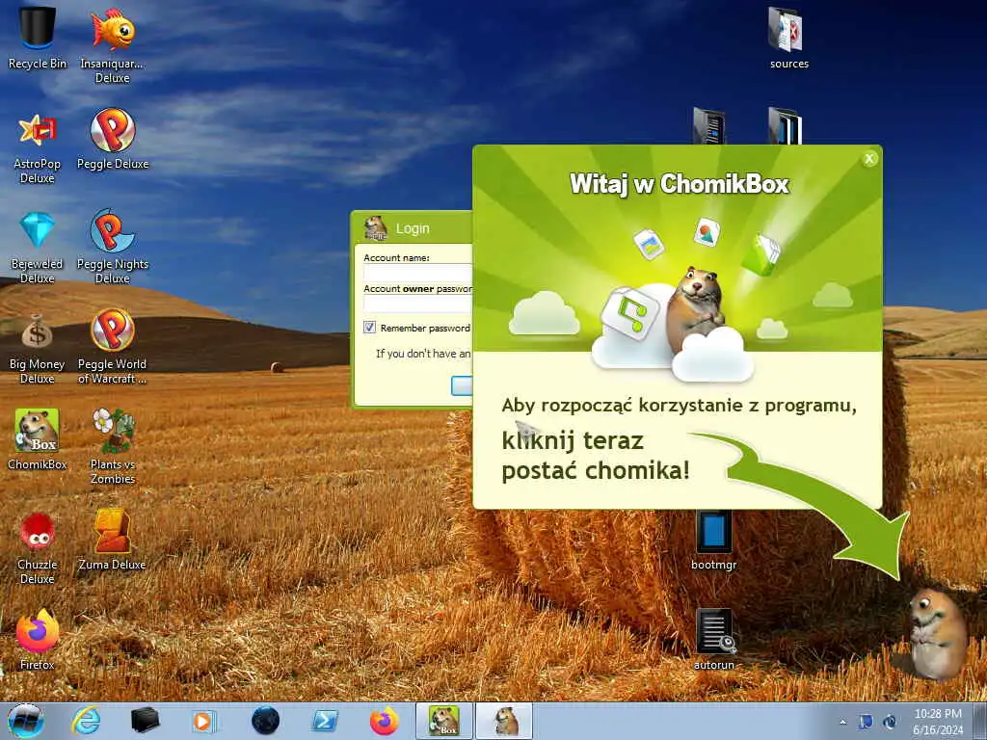The width and height of the screenshot is (987, 740).
Task: Click the Firefox icon in the taskbar
Action: point(384,721)
